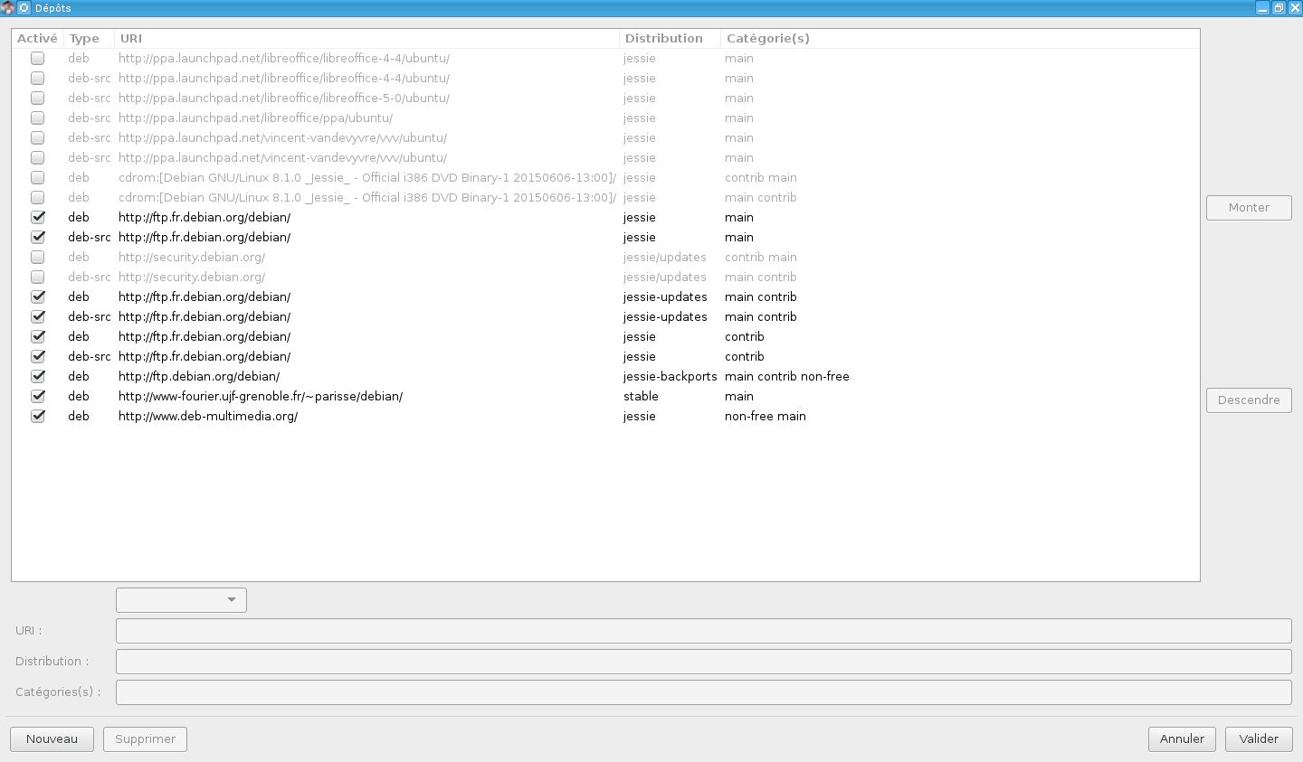Select the deb-src jessie-updates repository row
The image size is (1303, 762).
coord(362,317)
